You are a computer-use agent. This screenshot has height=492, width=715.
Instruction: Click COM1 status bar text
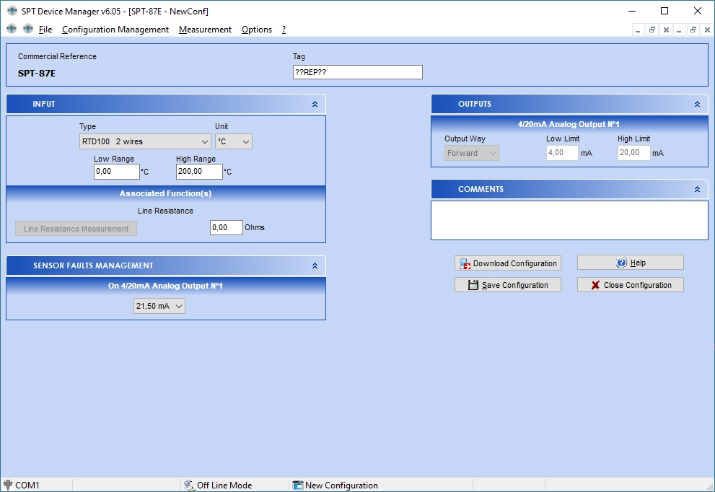point(27,486)
